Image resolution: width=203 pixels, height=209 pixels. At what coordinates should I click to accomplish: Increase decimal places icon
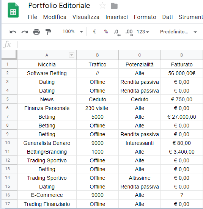(x=129, y=33)
